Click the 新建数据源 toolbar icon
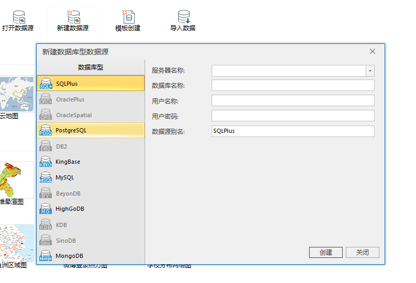The image size is (416, 283). click(73, 17)
